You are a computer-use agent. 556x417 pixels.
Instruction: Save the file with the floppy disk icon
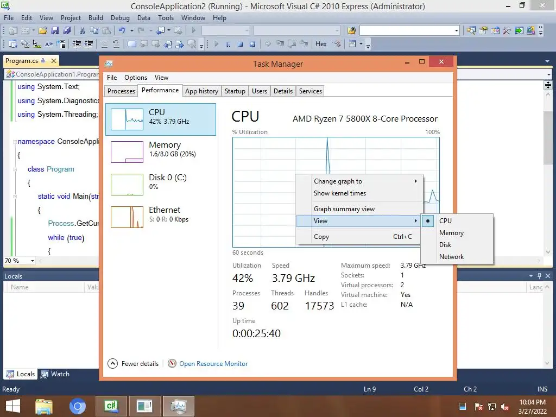pyautogui.click(x=55, y=30)
